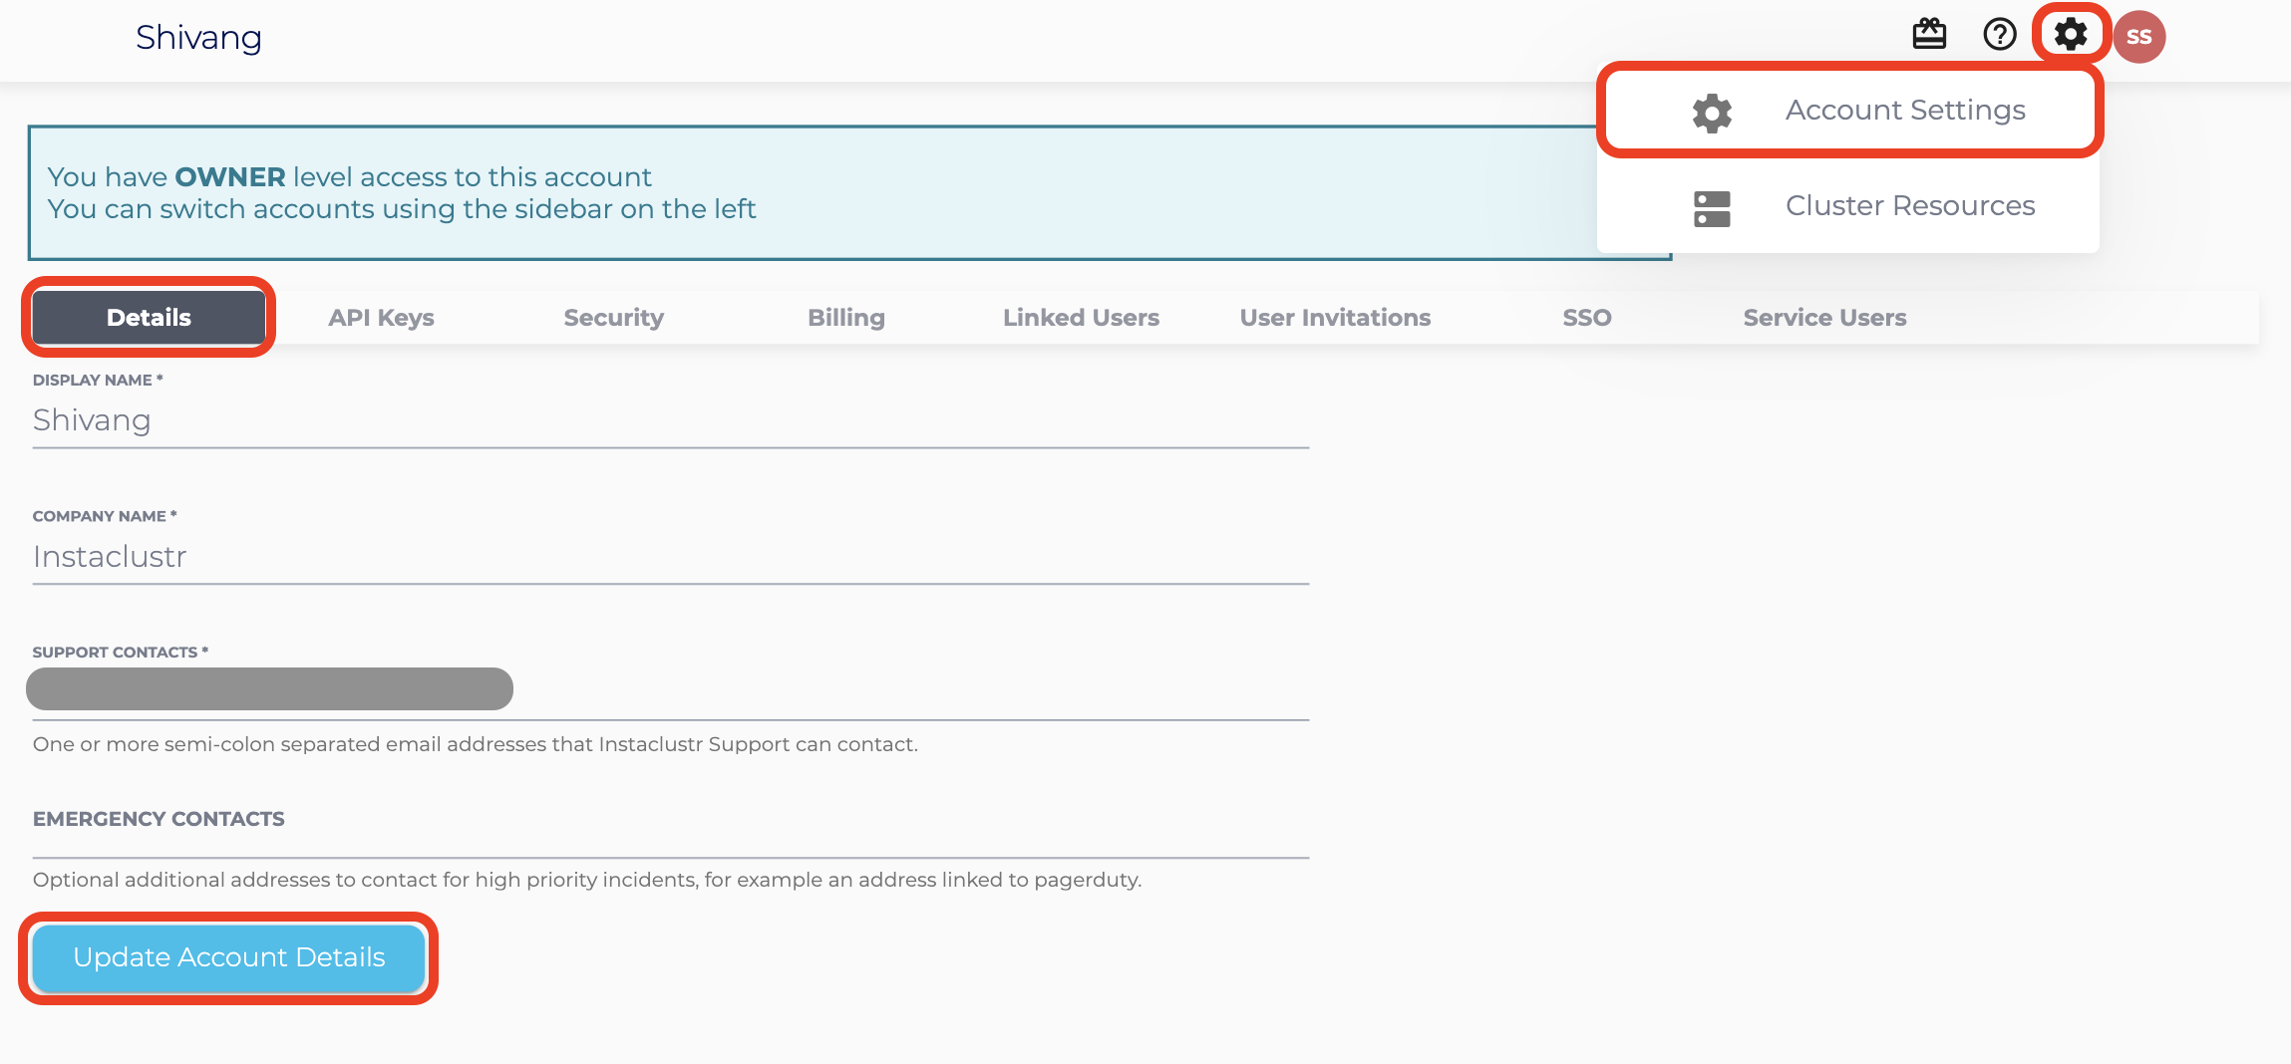This screenshot has height=1064, width=2291.
Task: Click the Update Account Details button
Action: point(228,957)
